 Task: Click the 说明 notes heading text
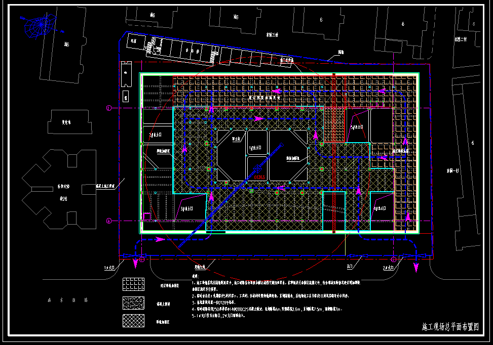pyautogui.click(x=195, y=276)
